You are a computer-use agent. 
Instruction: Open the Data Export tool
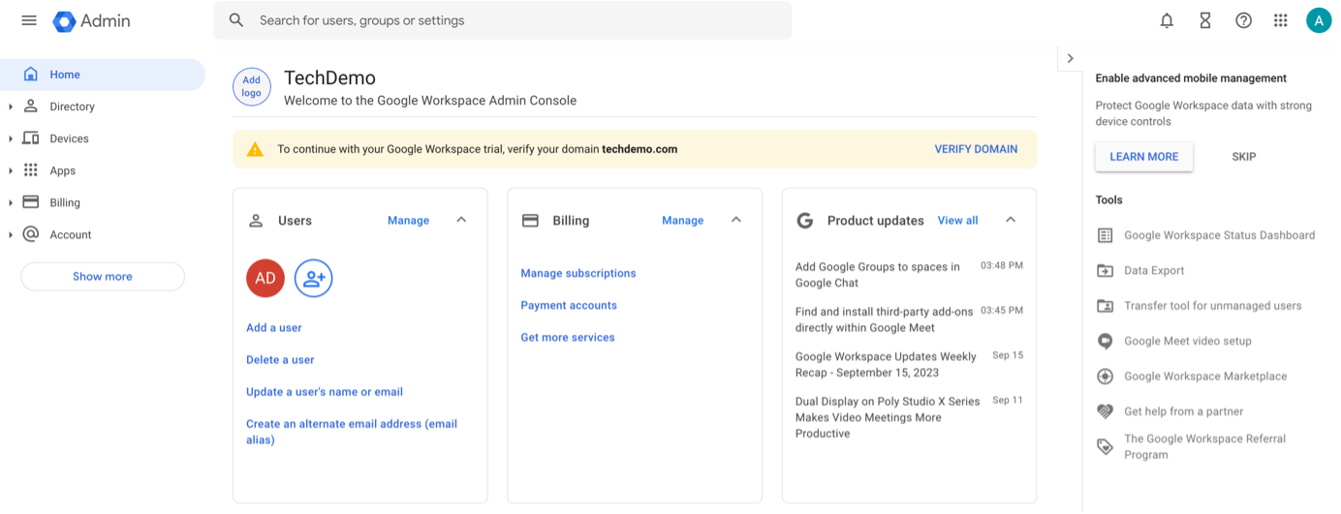1153,271
